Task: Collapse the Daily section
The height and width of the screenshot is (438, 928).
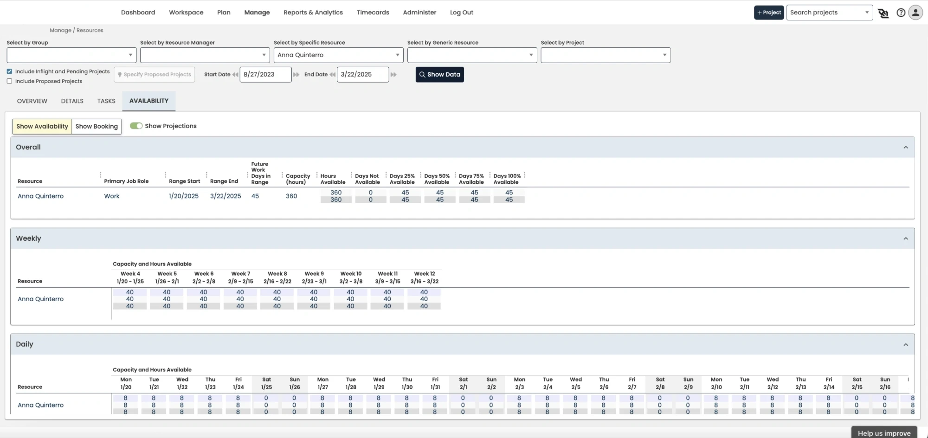Action: point(905,344)
